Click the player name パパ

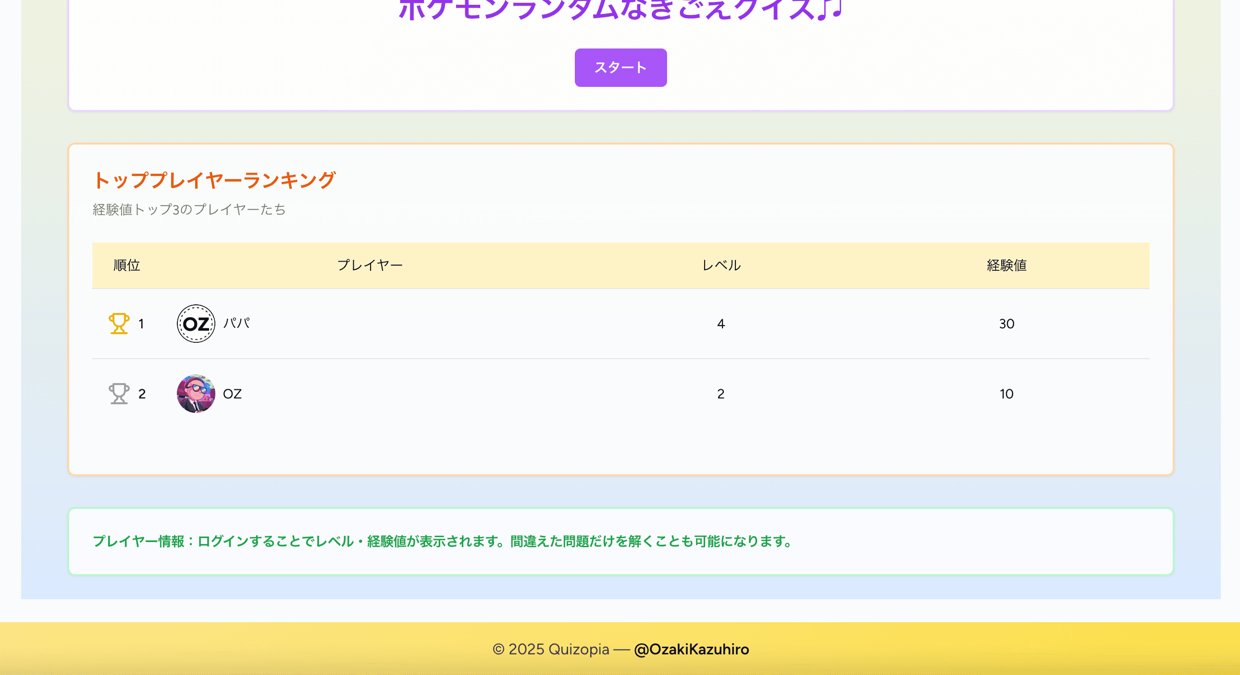[x=237, y=323]
